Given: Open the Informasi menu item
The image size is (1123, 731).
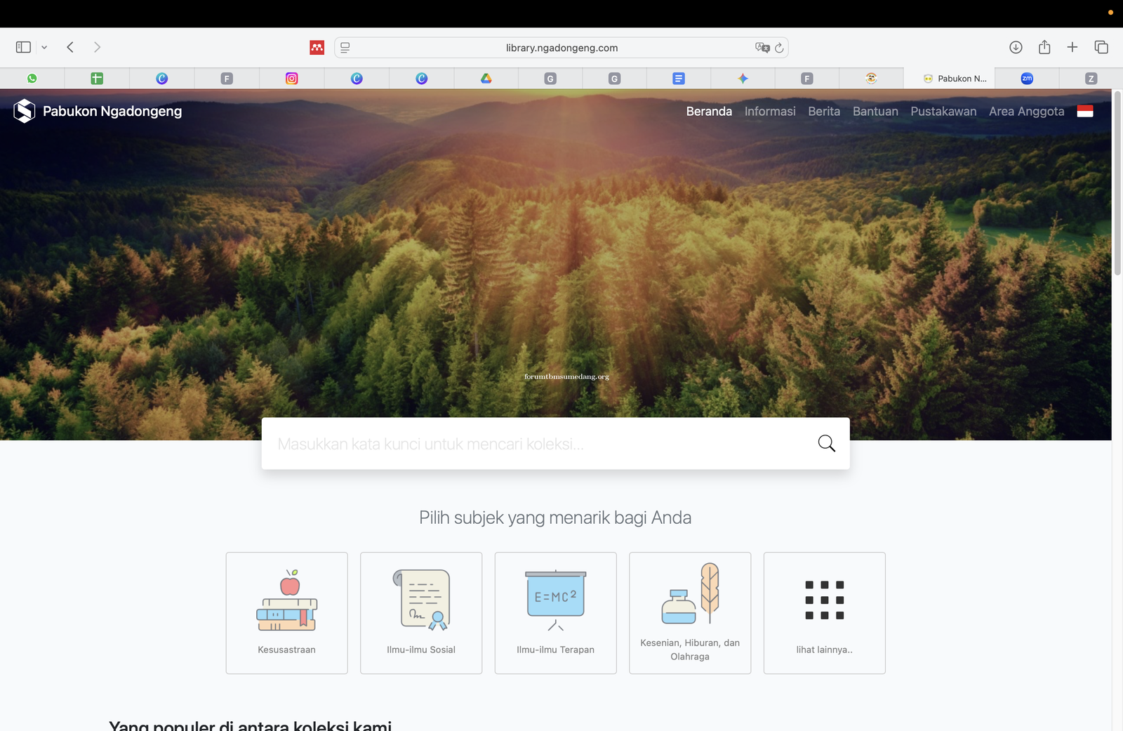Looking at the screenshot, I should coord(769,111).
